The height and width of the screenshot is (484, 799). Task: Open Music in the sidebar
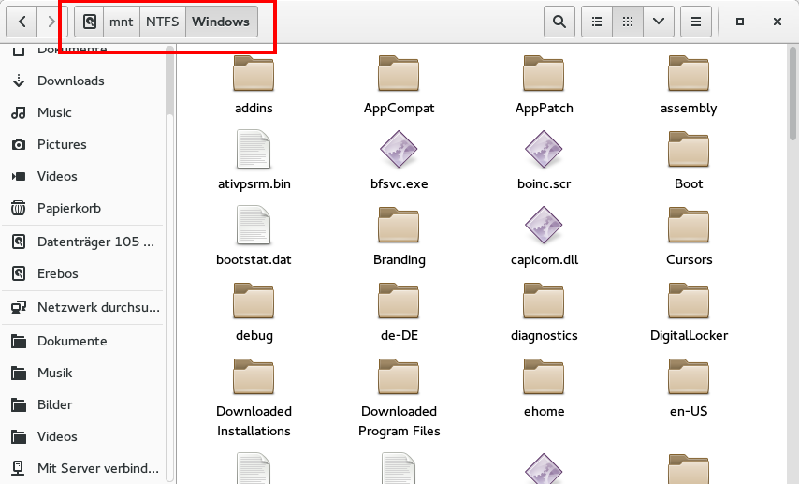tap(54, 112)
